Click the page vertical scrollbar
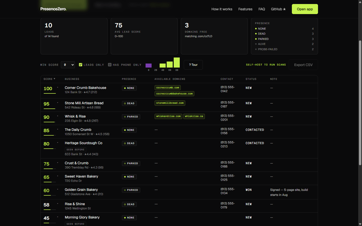Screen dimensions: 362x226 click(360, 102)
